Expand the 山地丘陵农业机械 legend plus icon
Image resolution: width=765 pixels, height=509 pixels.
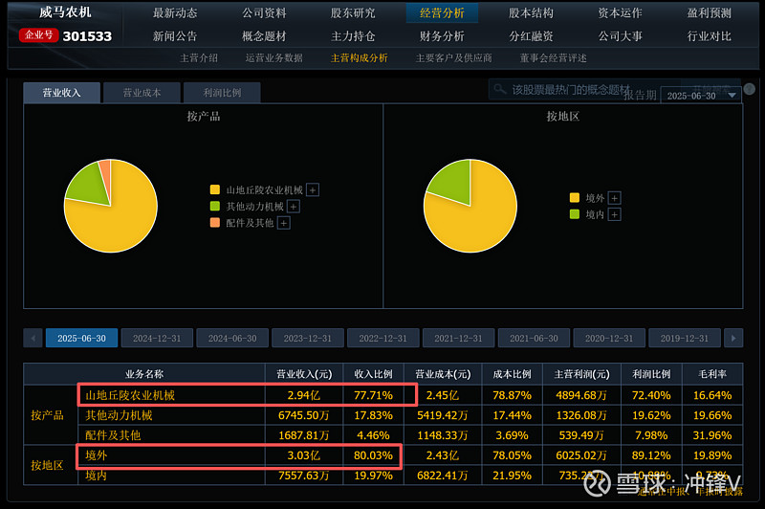click(313, 189)
